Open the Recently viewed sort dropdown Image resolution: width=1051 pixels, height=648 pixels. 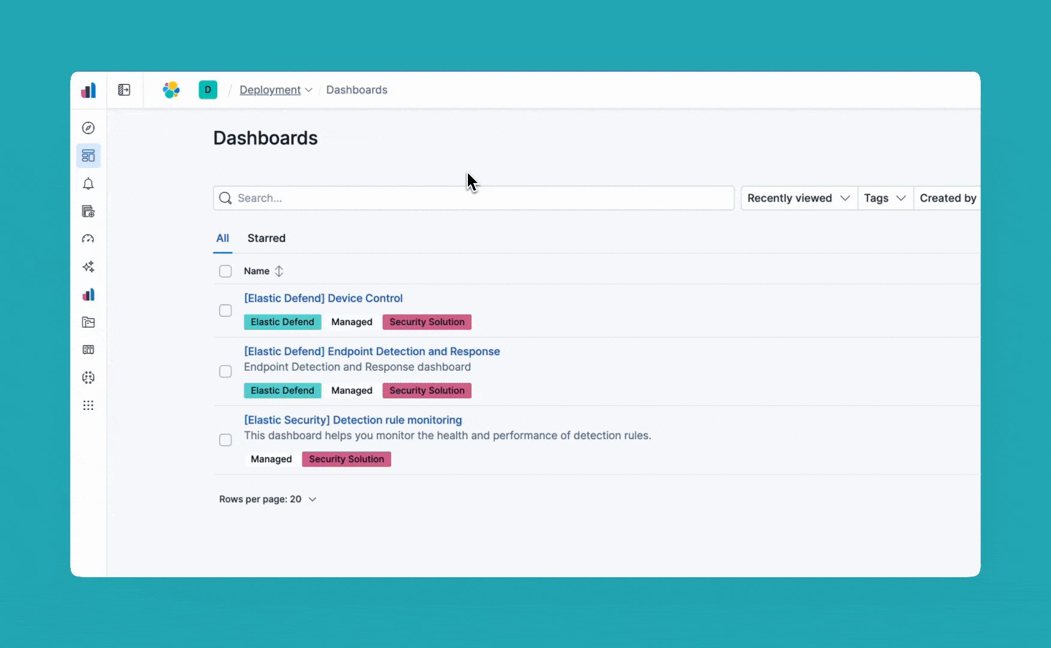pos(798,198)
